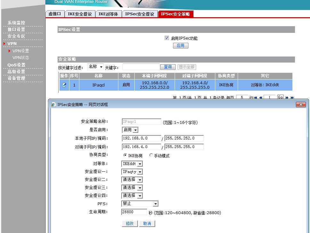Select the IKE协商 radio button
This screenshot has width=310, height=233.
pyautogui.click(x=125, y=155)
